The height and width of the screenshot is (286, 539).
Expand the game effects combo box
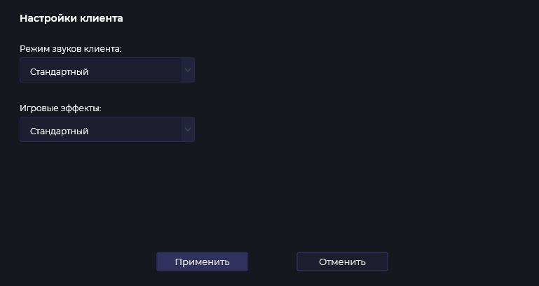(107, 130)
